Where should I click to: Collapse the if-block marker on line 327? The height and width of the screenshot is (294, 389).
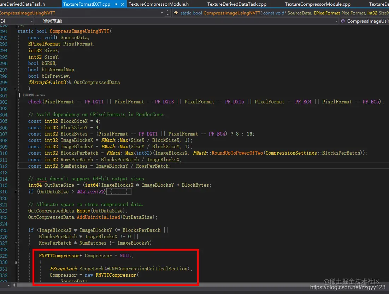(x=16, y=243)
